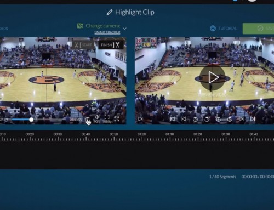Click the 00:00:03 clip duration readout

pos(249,177)
